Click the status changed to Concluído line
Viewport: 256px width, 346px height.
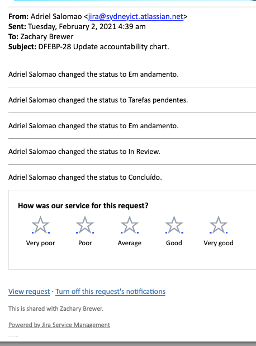[x=85, y=177]
